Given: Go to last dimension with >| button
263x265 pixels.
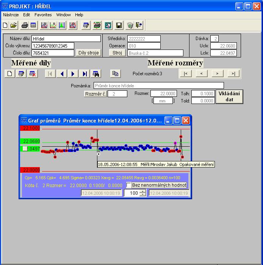Looking at the screenshot, I should point(233,73).
